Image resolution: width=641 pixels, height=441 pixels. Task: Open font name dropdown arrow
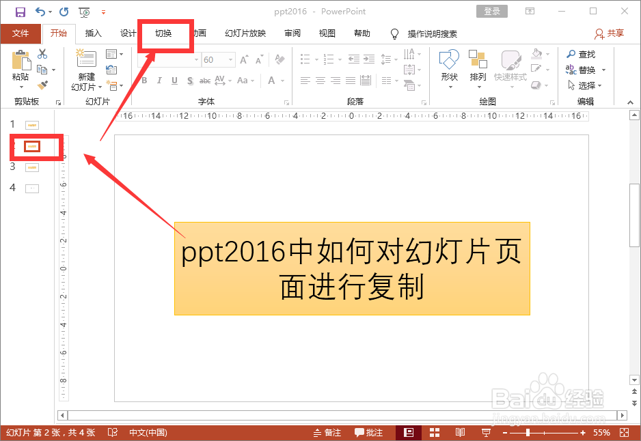coord(196,59)
